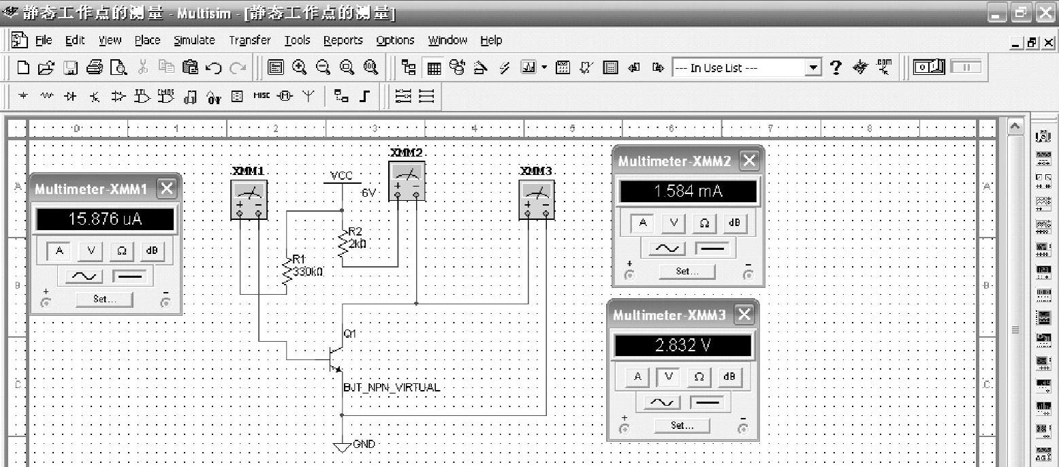Select ohmmeter mode on Multimeter-XMM2
Screen dimensions: 1059x467
click(x=704, y=223)
